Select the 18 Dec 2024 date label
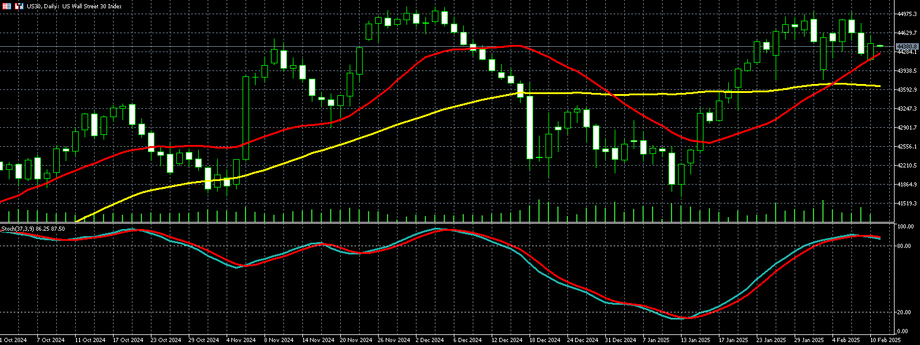The width and height of the screenshot is (920, 345). [x=544, y=340]
